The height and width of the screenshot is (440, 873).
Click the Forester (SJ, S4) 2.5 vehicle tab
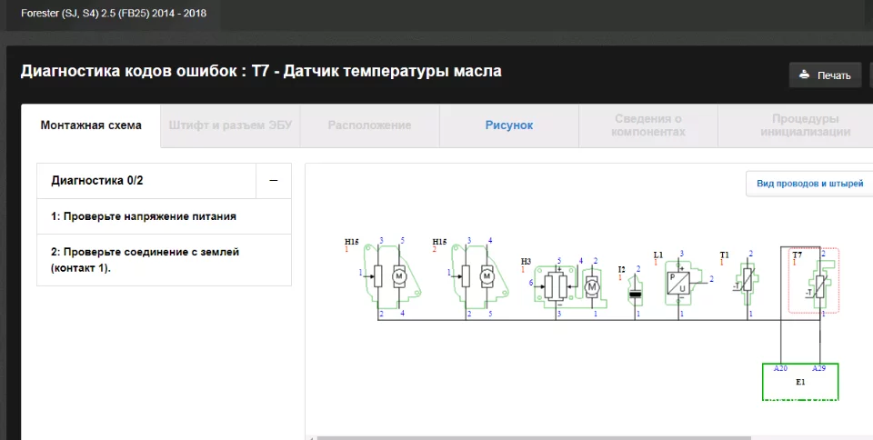tap(114, 14)
